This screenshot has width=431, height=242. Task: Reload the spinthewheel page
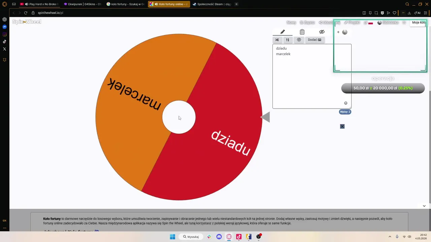pos(26,13)
